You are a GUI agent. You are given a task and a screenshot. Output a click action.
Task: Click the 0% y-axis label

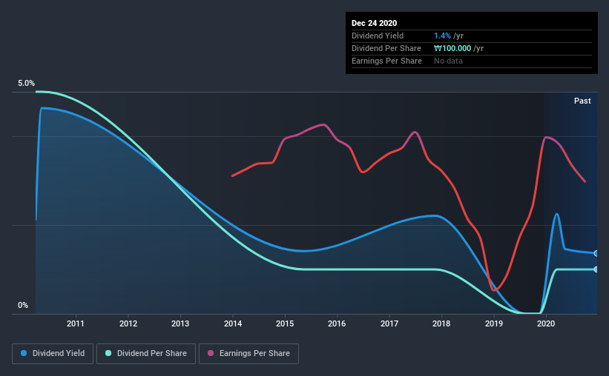click(23, 306)
